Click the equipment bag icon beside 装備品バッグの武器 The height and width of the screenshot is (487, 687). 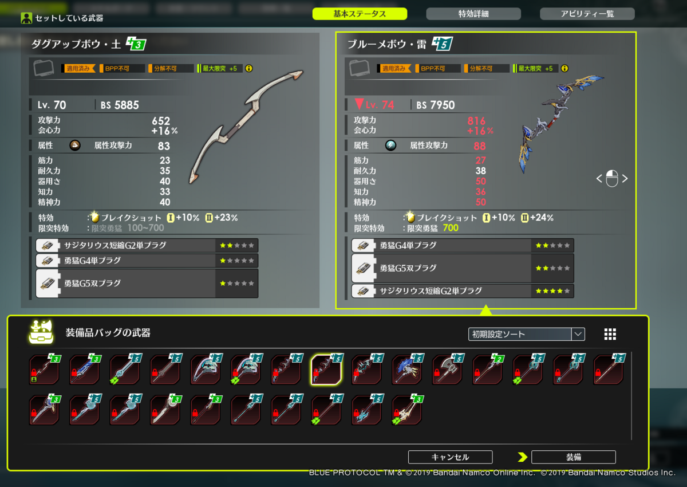tap(41, 332)
